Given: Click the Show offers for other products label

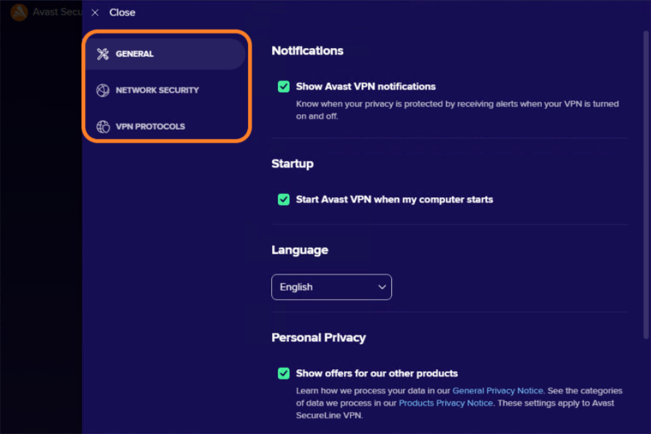Looking at the screenshot, I should [x=376, y=373].
